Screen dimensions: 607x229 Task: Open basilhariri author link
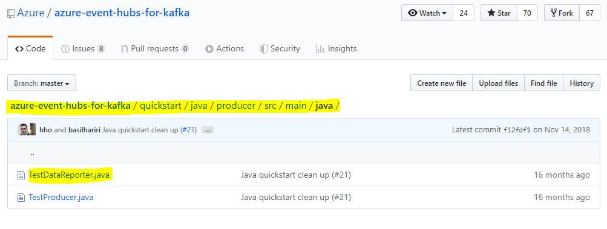click(84, 130)
